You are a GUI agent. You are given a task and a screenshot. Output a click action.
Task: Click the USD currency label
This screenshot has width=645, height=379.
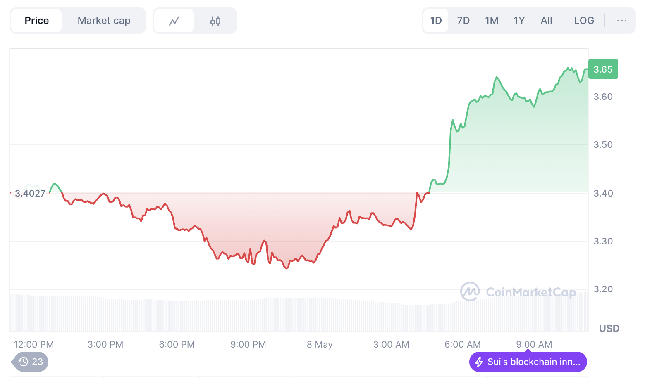[609, 328]
